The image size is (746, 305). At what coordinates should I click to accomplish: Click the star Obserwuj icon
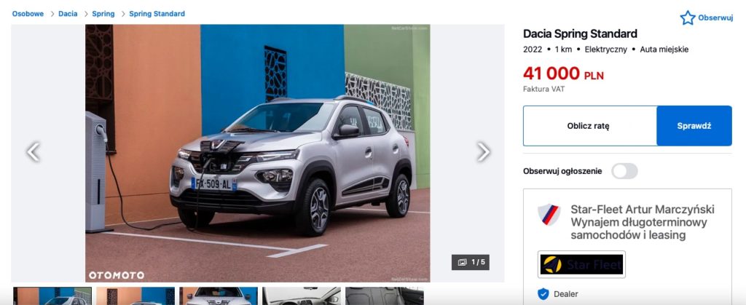coord(688,18)
